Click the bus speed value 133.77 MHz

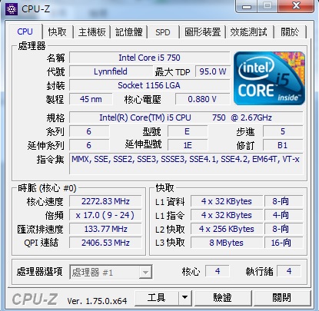(x=105, y=229)
